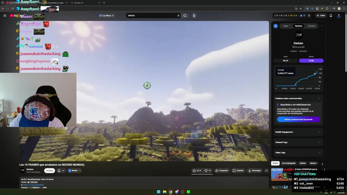347x195 pixels.
Task: Select the Todos filter chip
Action: pyautogui.click(x=275, y=163)
